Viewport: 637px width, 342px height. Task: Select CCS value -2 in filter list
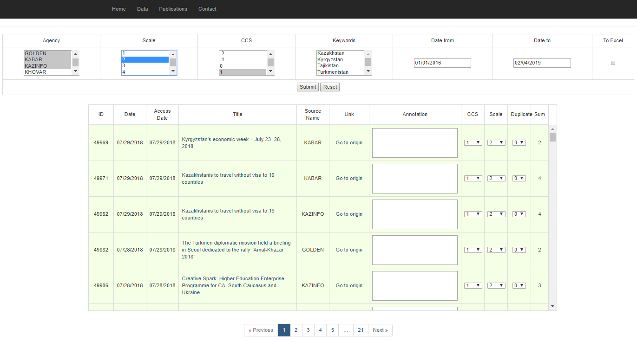[243, 53]
